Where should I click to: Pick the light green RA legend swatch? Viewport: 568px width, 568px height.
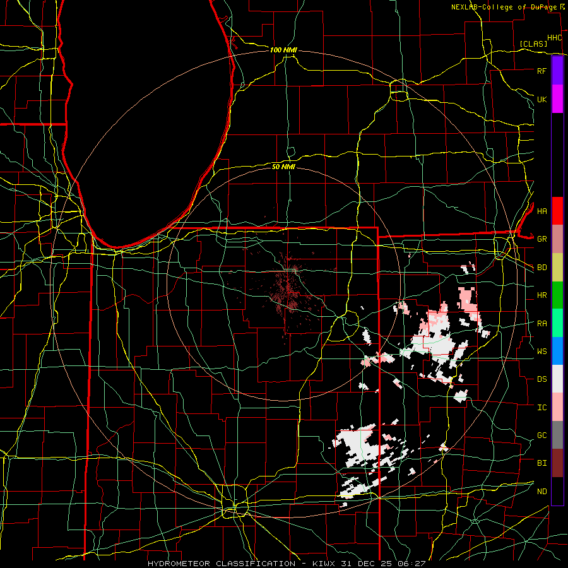coord(557,323)
